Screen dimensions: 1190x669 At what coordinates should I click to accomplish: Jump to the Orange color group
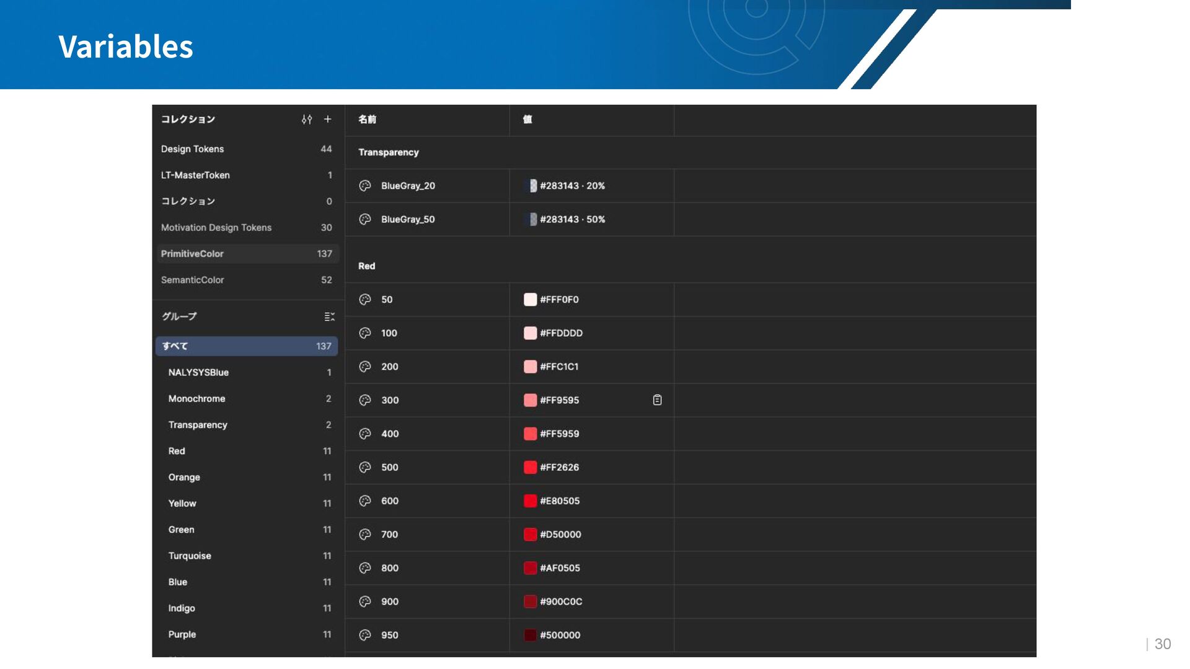(184, 478)
